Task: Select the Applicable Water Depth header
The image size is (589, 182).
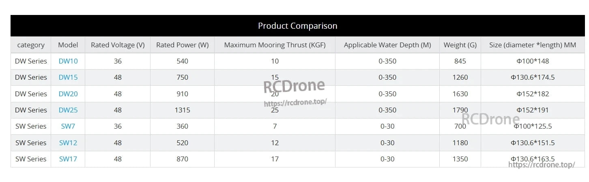Action: (x=387, y=45)
